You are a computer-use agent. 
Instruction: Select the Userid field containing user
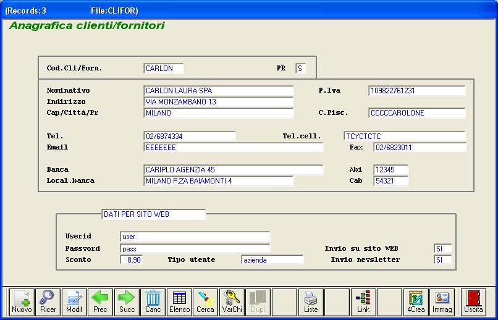point(195,237)
